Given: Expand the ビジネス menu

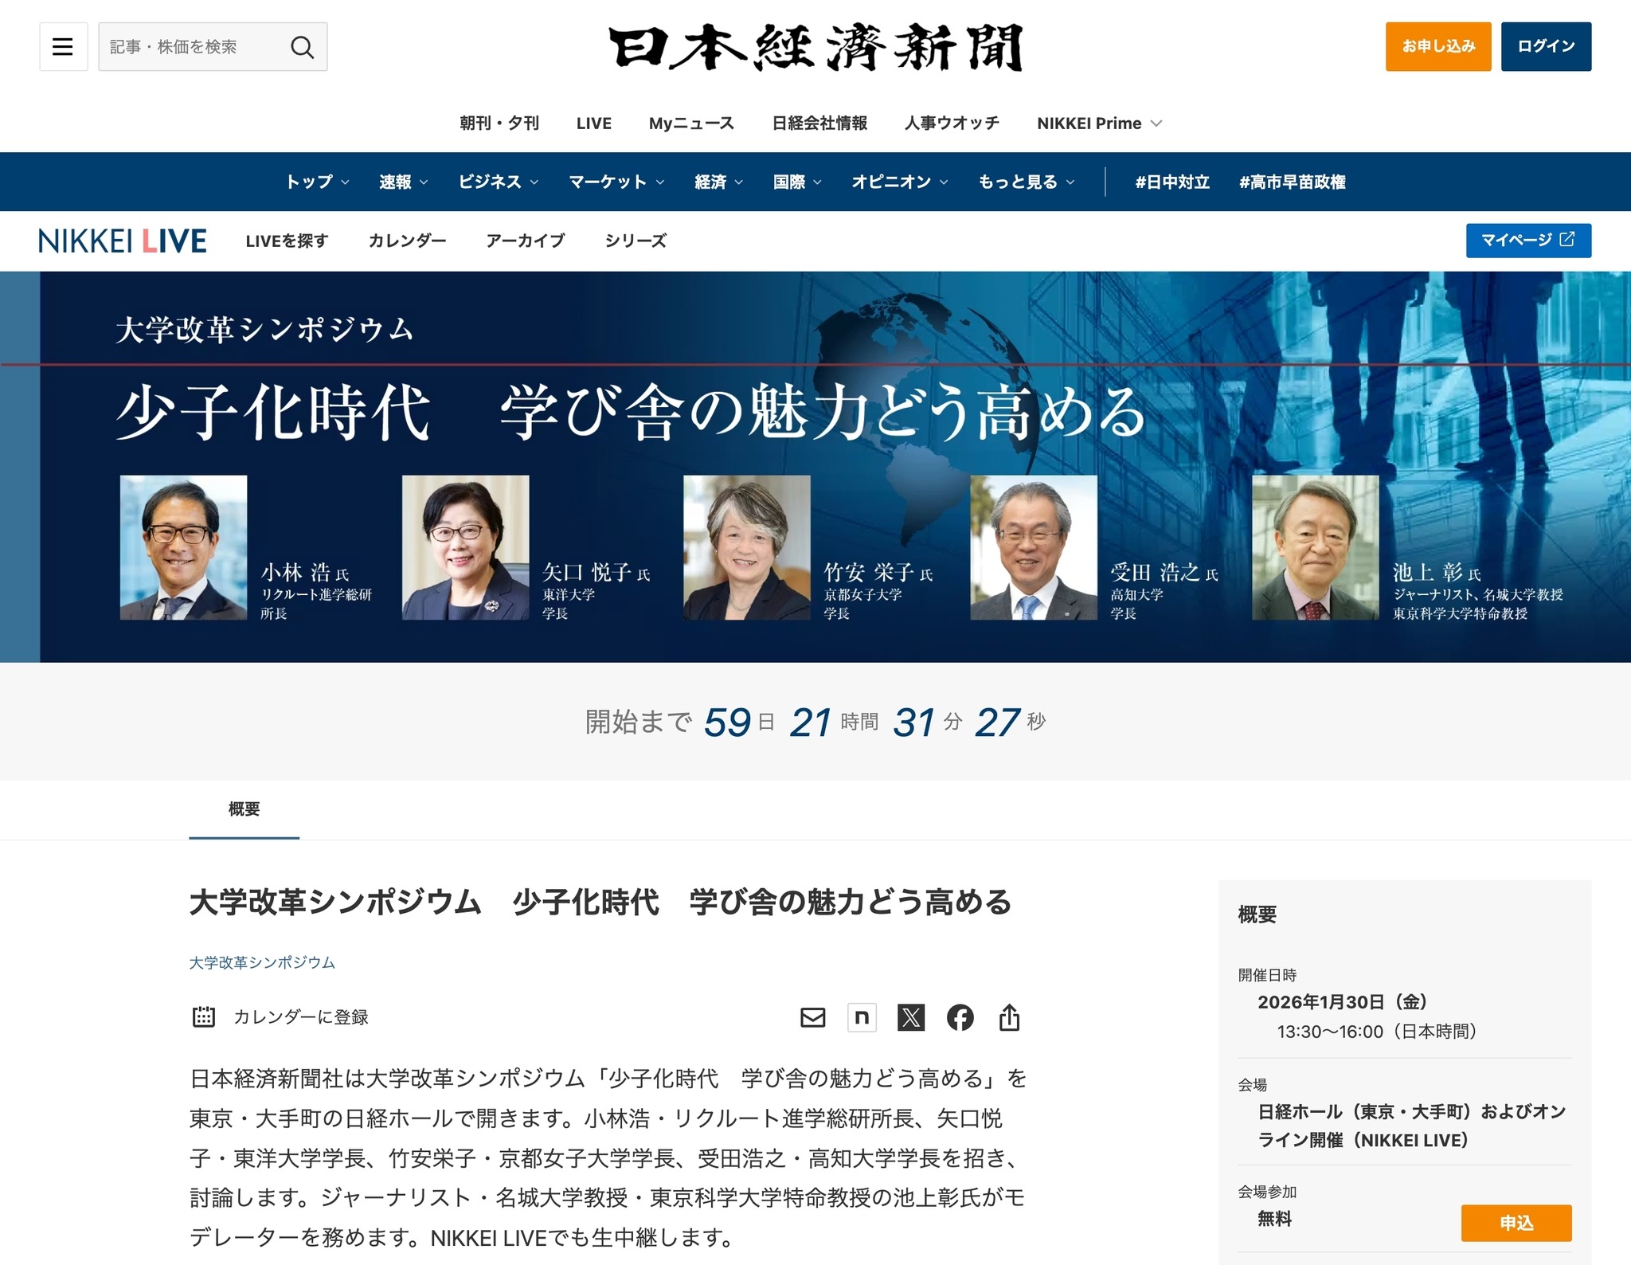Looking at the screenshot, I should click(499, 182).
